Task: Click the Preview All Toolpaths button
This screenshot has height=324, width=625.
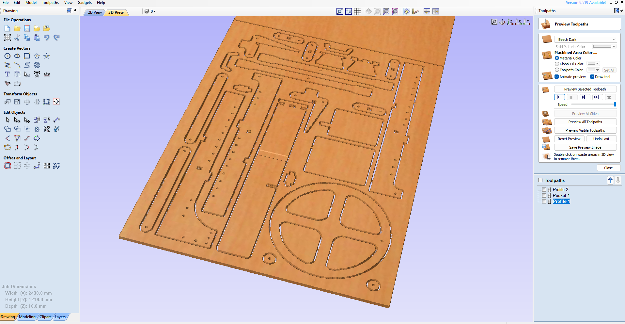Action: pyautogui.click(x=585, y=121)
